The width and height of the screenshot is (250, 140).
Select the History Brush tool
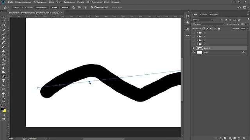point(3,55)
